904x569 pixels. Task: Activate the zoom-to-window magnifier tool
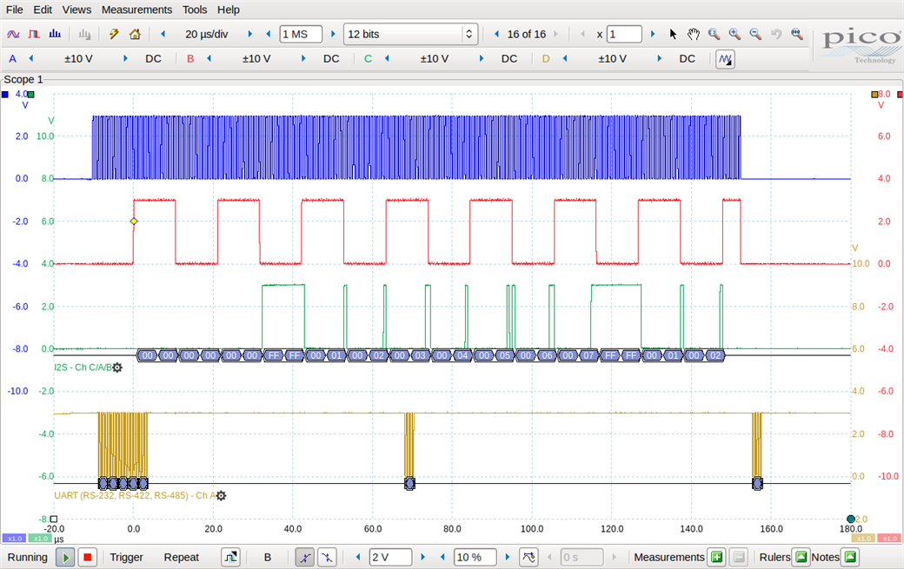714,34
